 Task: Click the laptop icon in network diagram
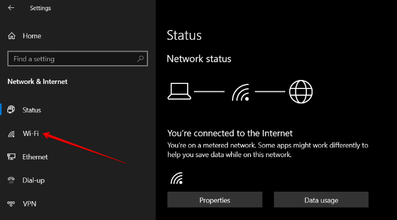coord(179,91)
